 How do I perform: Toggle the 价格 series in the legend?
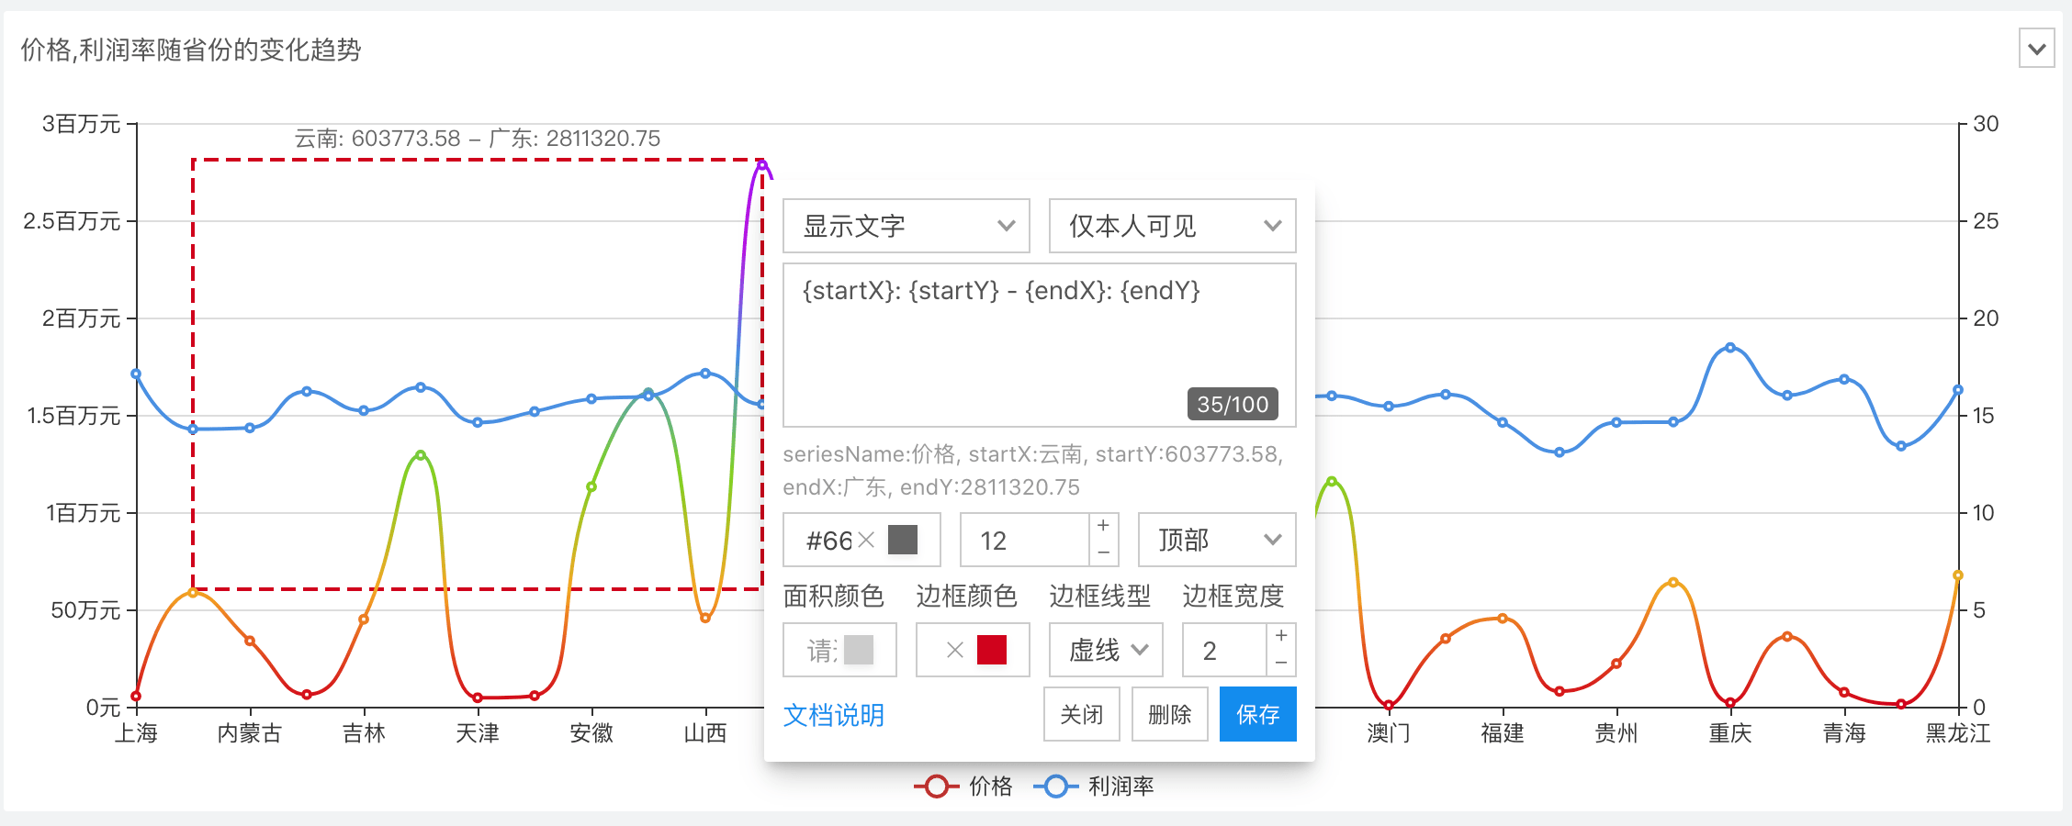(x=964, y=787)
